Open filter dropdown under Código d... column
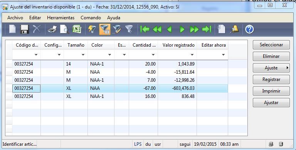Viewport: 296px width, 150px height. pos(36,55)
